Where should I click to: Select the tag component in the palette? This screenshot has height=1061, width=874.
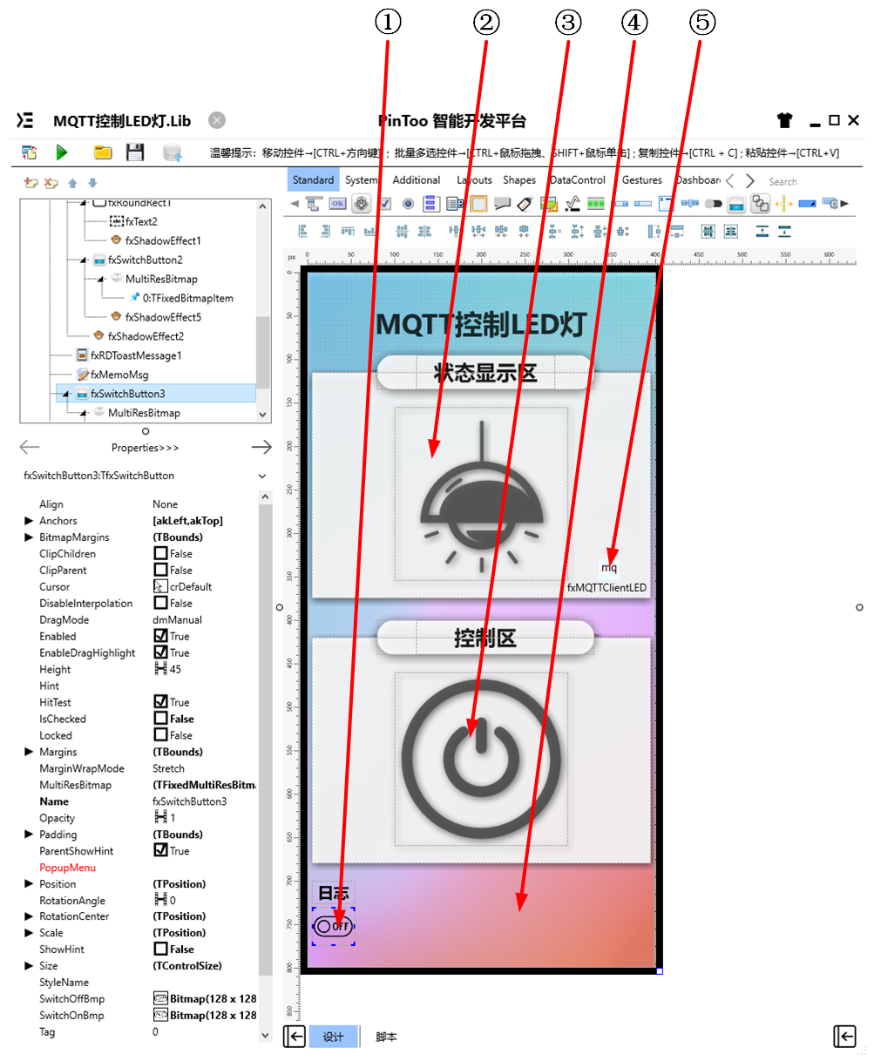point(525,204)
